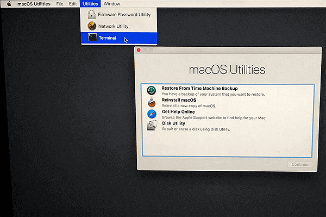Click the Terminal black window icon
This screenshot has width=326, height=217.
92,38
